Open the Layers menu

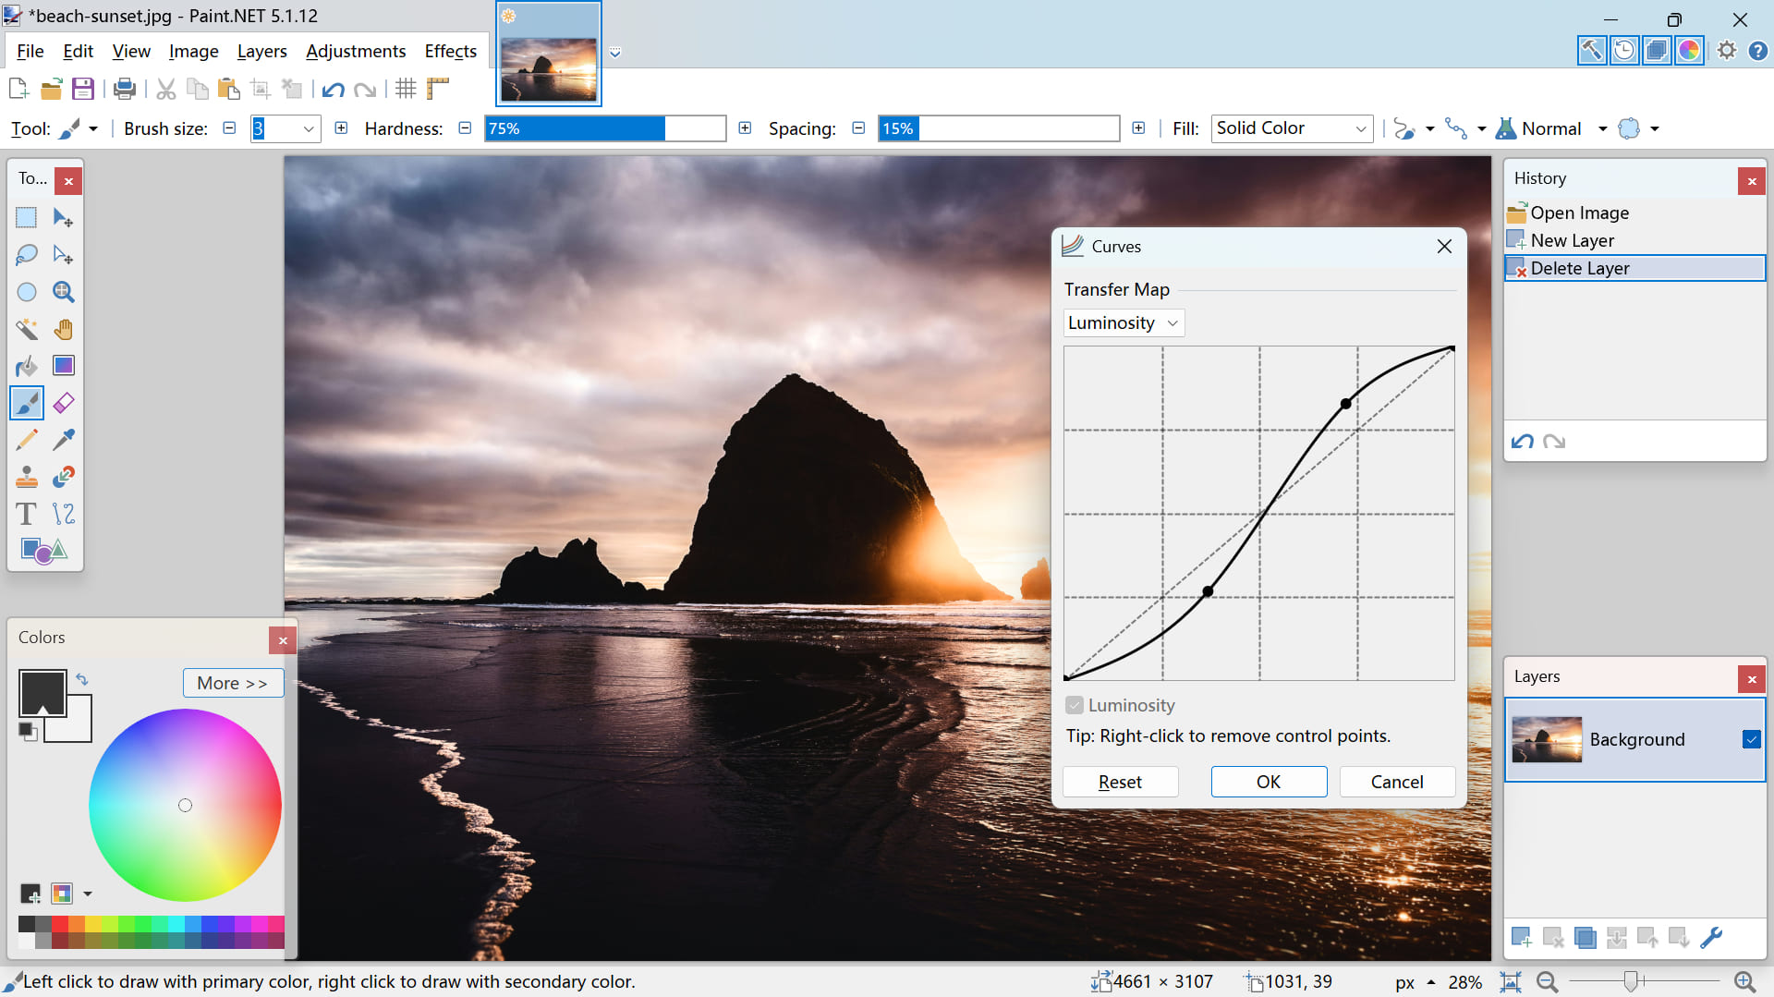261,51
